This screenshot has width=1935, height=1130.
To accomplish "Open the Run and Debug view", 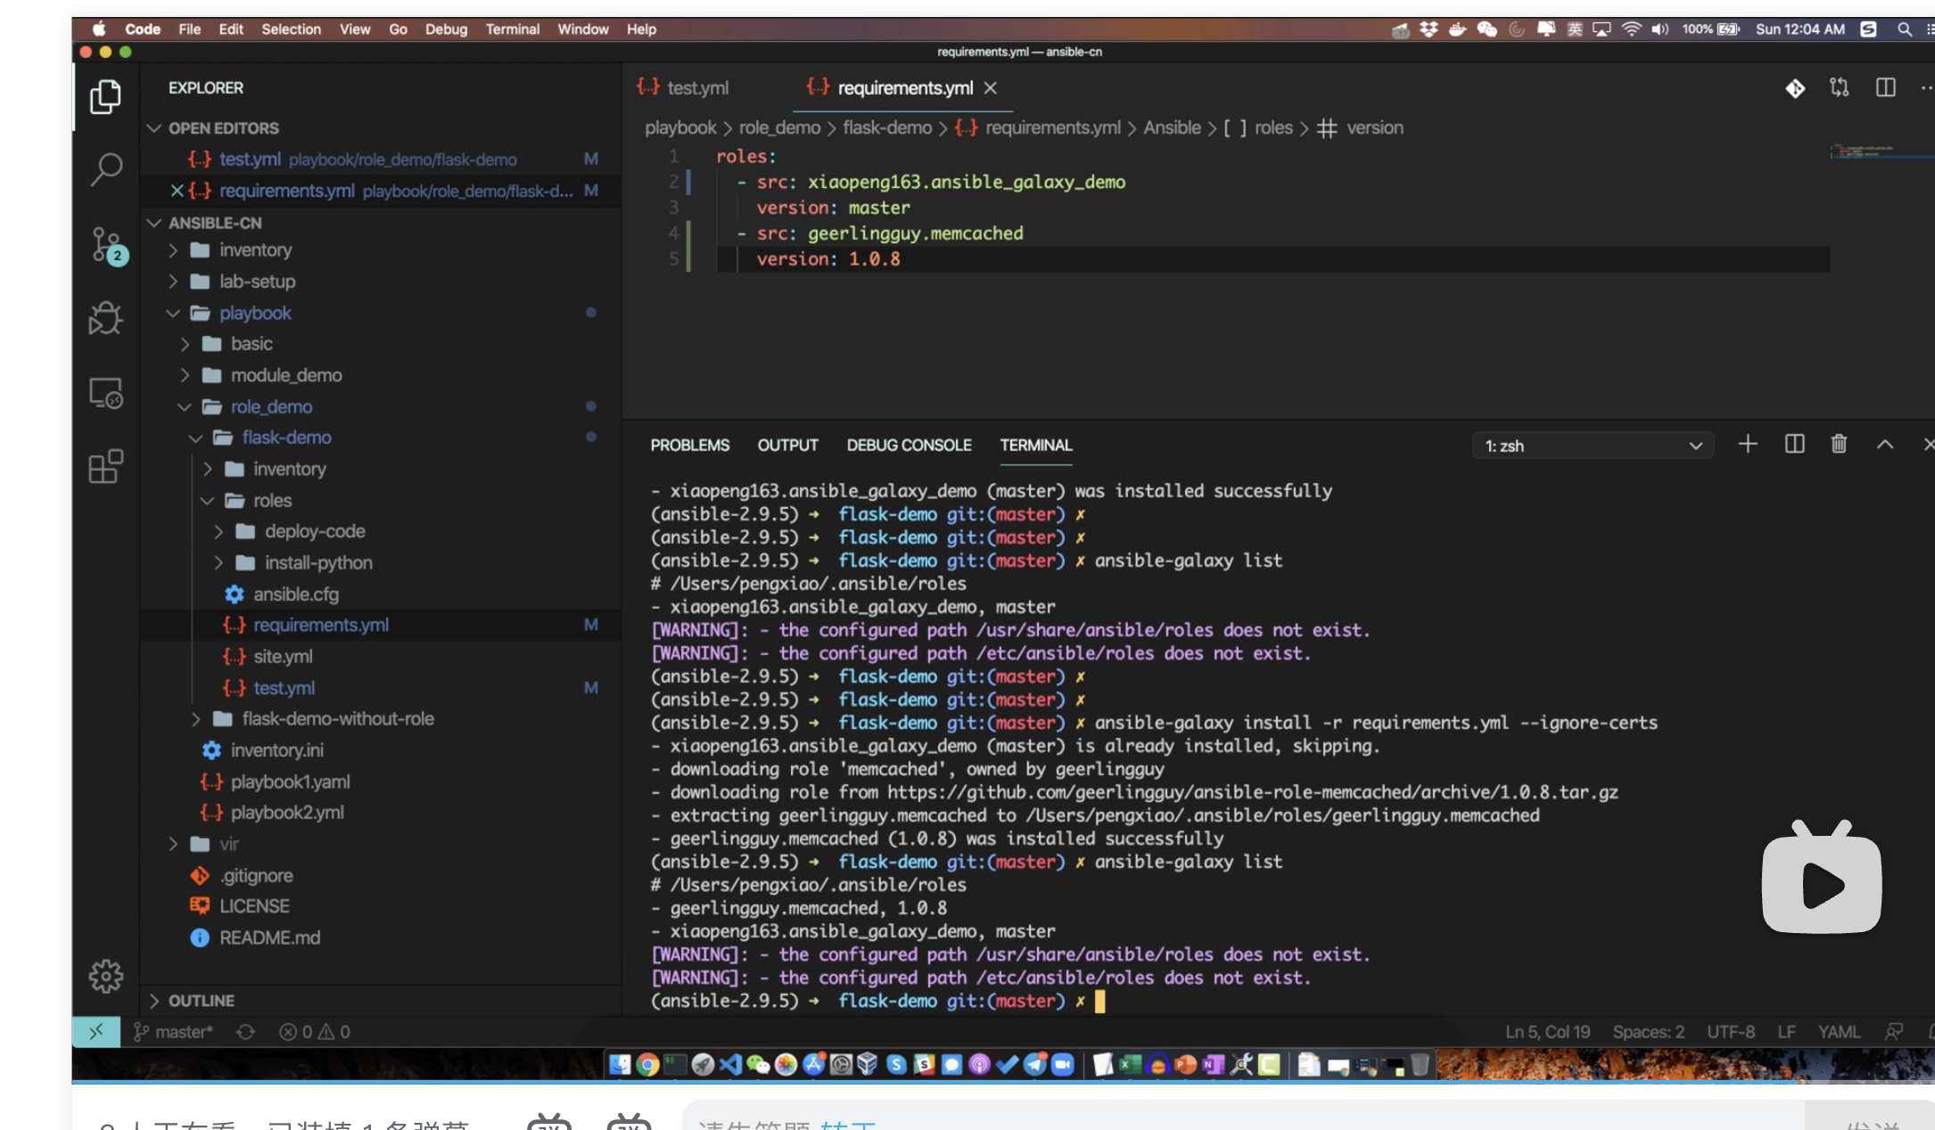I will [105, 318].
